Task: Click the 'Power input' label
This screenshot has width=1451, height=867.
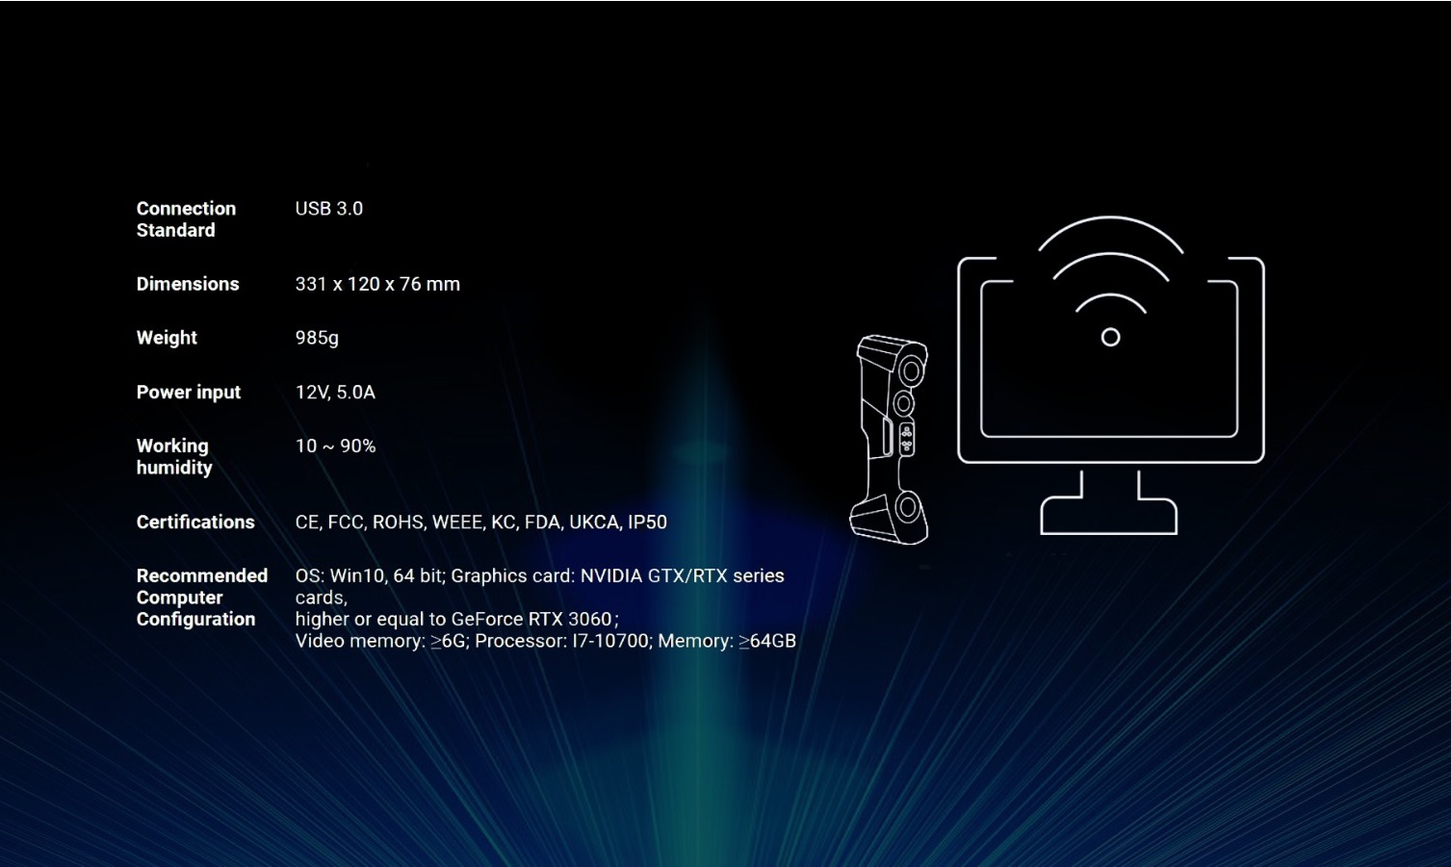Action: tap(189, 393)
